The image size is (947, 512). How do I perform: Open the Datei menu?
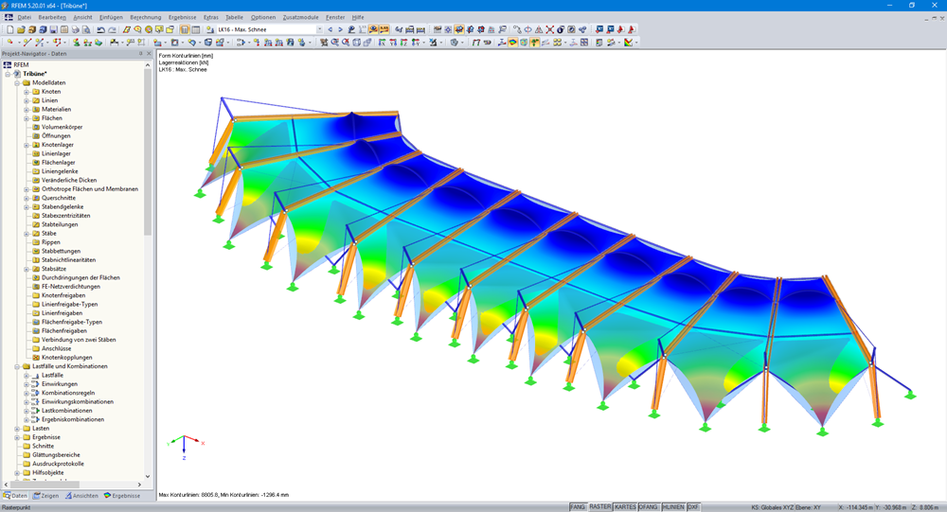(25, 18)
